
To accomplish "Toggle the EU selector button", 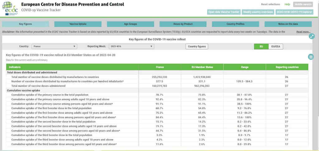I will point(261,46).
